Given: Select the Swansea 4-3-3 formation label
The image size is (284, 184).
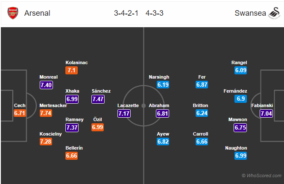Looking at the screenshot, I should point(155,13).
